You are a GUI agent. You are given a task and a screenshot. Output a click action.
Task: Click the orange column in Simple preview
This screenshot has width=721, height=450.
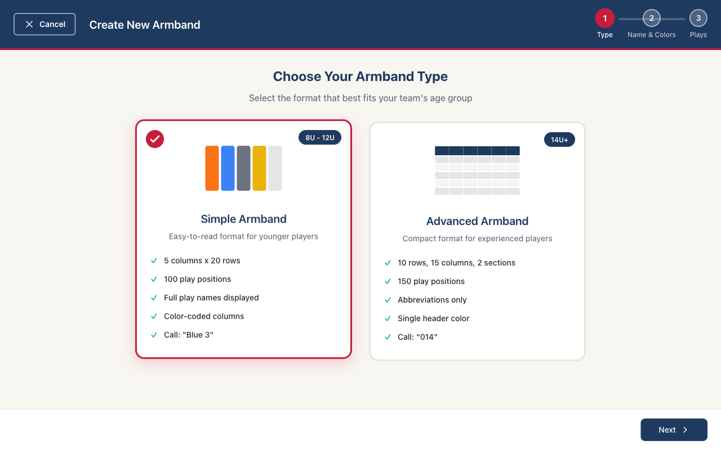[212, 168]
